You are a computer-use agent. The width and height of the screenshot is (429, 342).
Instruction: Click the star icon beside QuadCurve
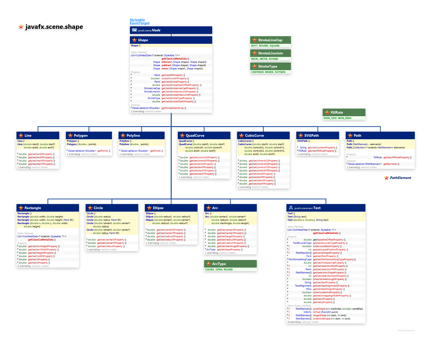tap(182, 135)
